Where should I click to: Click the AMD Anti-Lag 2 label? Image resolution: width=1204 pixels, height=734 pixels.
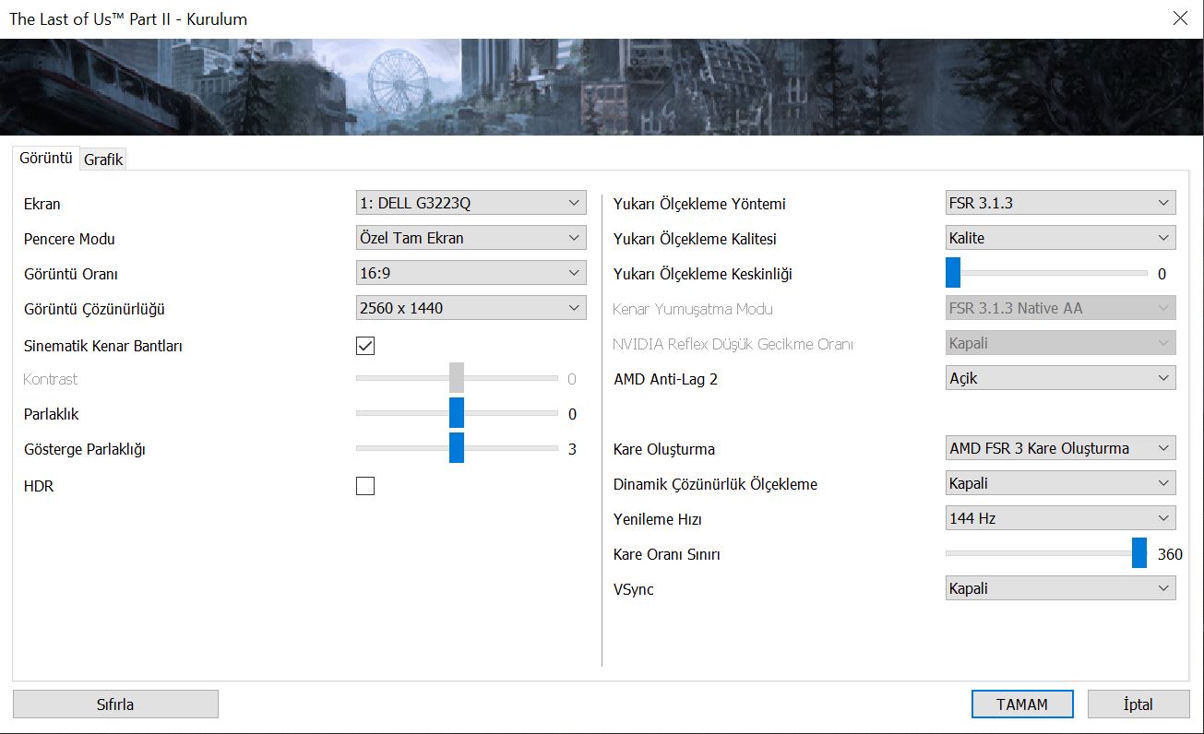coord(665,379)
